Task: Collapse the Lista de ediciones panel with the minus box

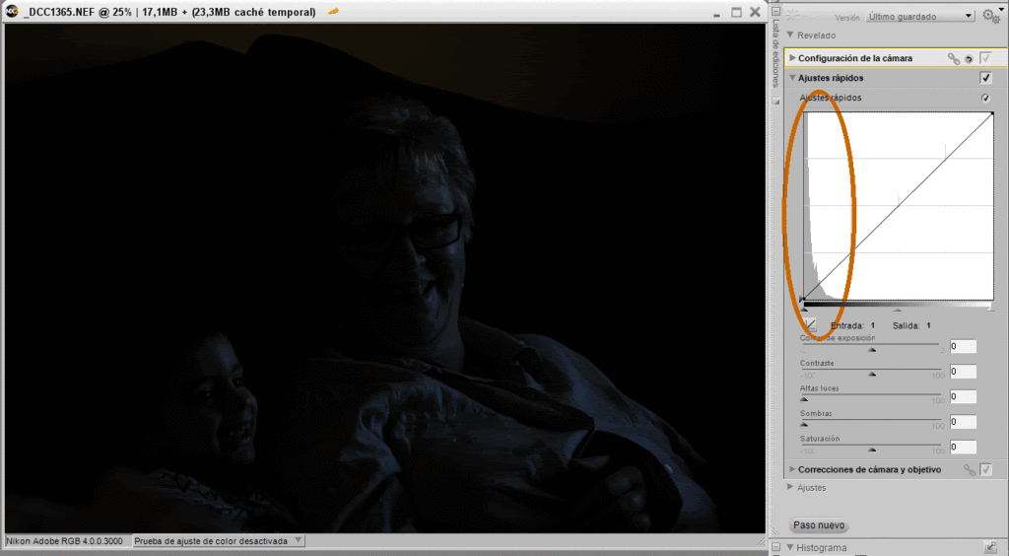Action: (776, 11)
